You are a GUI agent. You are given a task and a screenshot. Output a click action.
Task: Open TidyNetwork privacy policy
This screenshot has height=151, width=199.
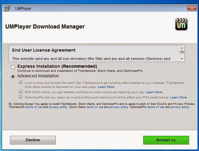(x=58, y=107)
